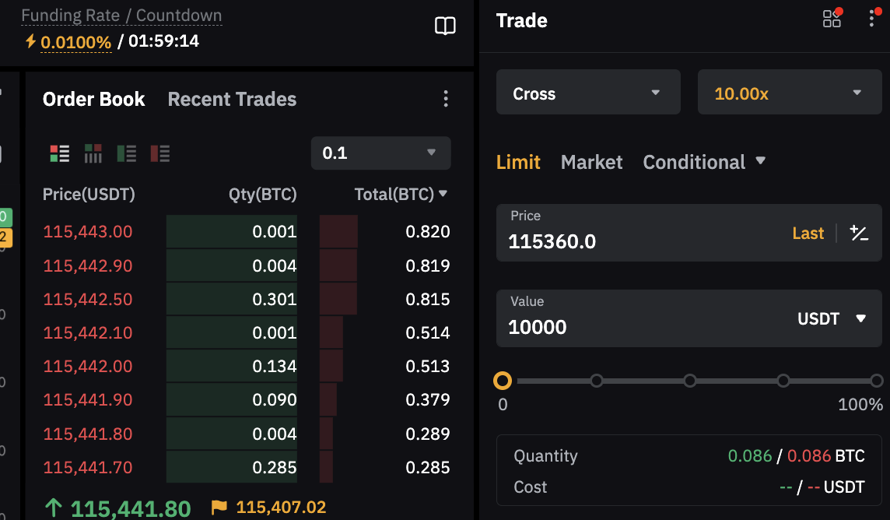Click the plus/minus price adjust icon
The width and height of the screenshot is (890, 520).
[x=859, y=233]
